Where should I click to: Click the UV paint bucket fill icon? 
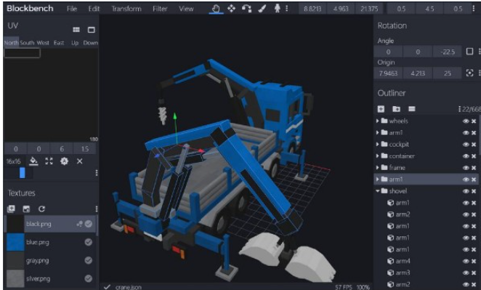[33, 161]
